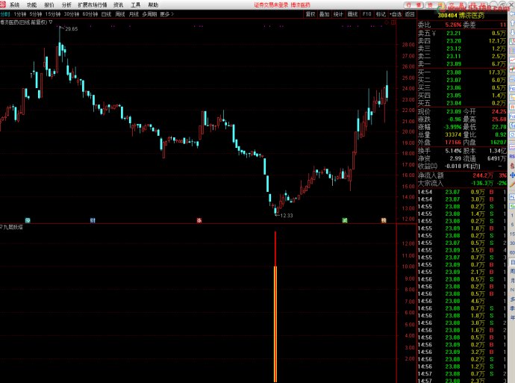The image size is (515, 383).
Task: Click the 委比 5.26% value
Action: pos(453,25)
